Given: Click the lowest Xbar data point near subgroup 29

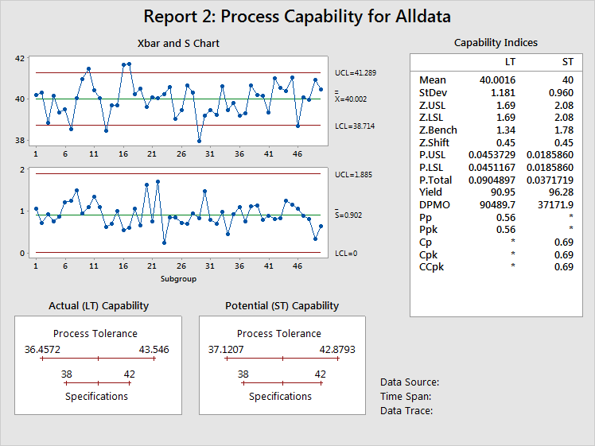Looking at the screenshot, I should (199, 141).
